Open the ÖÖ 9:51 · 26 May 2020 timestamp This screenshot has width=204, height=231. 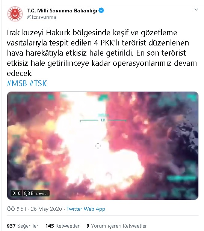[34, 209]
